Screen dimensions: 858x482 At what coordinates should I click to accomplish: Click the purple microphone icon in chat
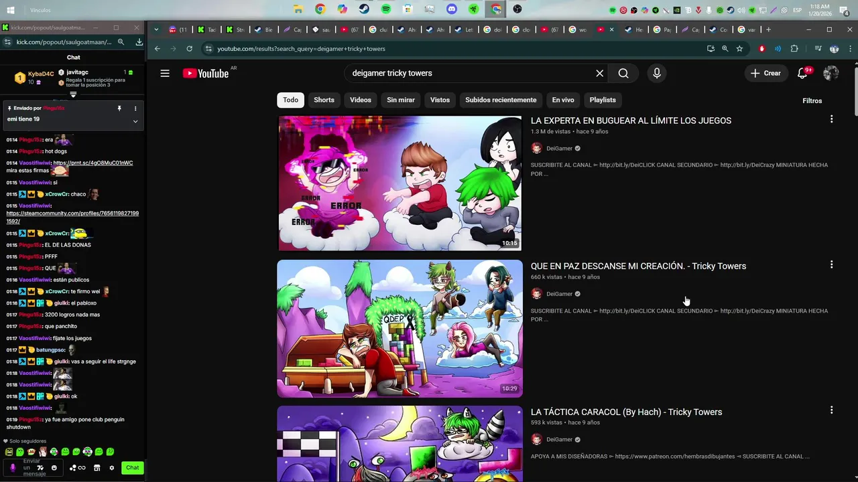coord(13,467)
